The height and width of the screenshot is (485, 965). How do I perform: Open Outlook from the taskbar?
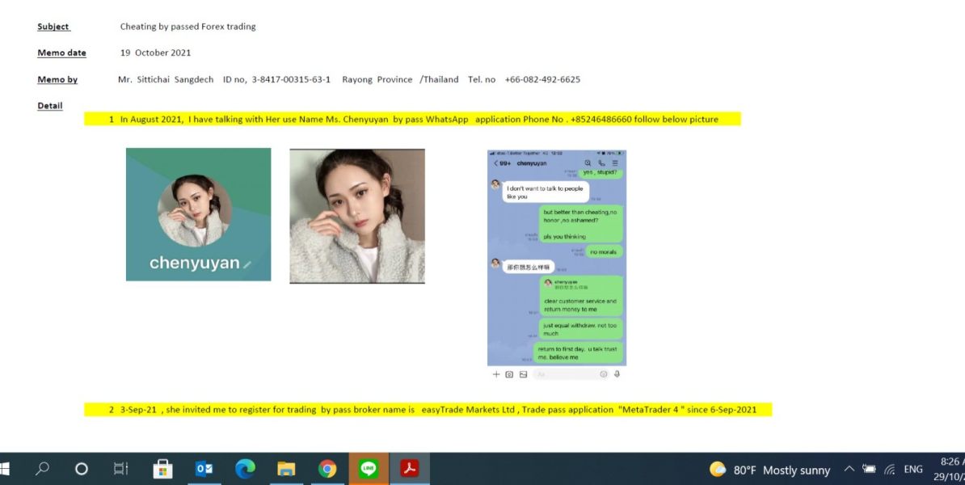[x=204, y=469]
